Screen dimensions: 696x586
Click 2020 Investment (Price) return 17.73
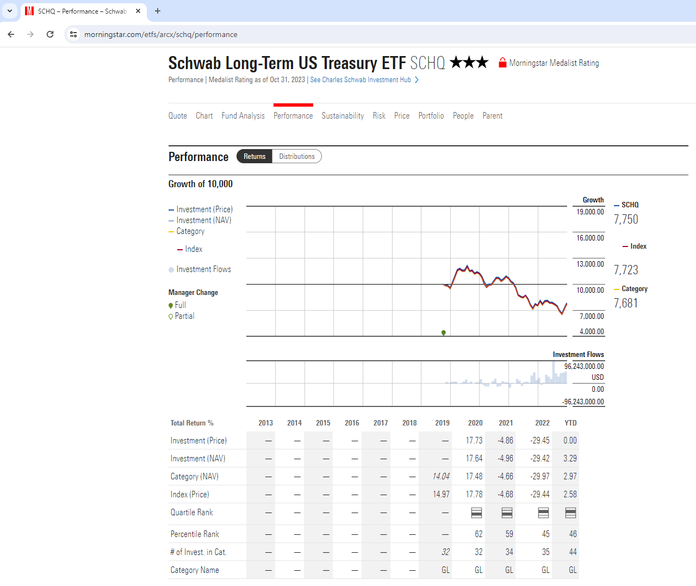474,441
